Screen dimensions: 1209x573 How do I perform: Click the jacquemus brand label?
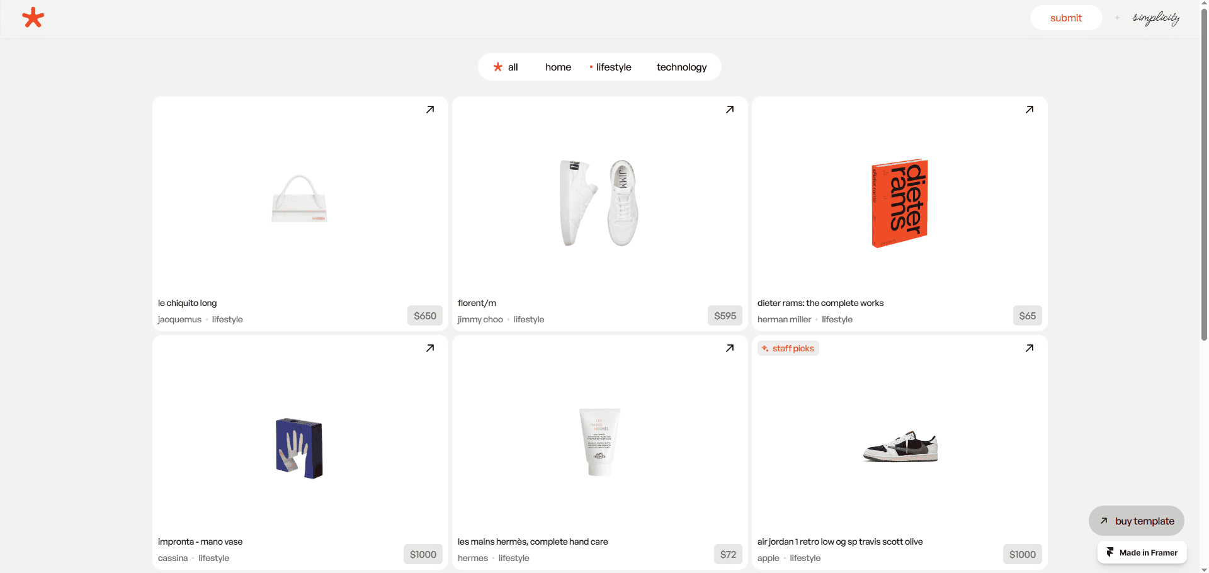[179, 319]
